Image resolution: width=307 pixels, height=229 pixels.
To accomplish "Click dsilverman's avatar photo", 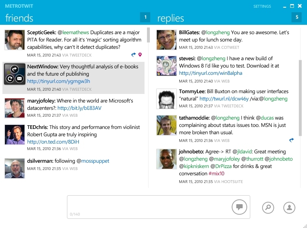I will 15,168.
